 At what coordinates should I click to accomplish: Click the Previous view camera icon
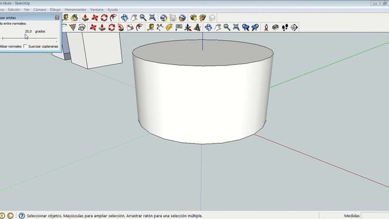click(246, 27)
